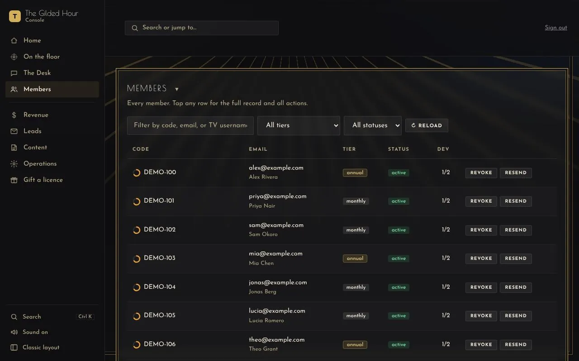Image resolution: width=579 pixels, height=361 pixels.
Task: Click the Leads envelope icon
Action: pos(14,131)
